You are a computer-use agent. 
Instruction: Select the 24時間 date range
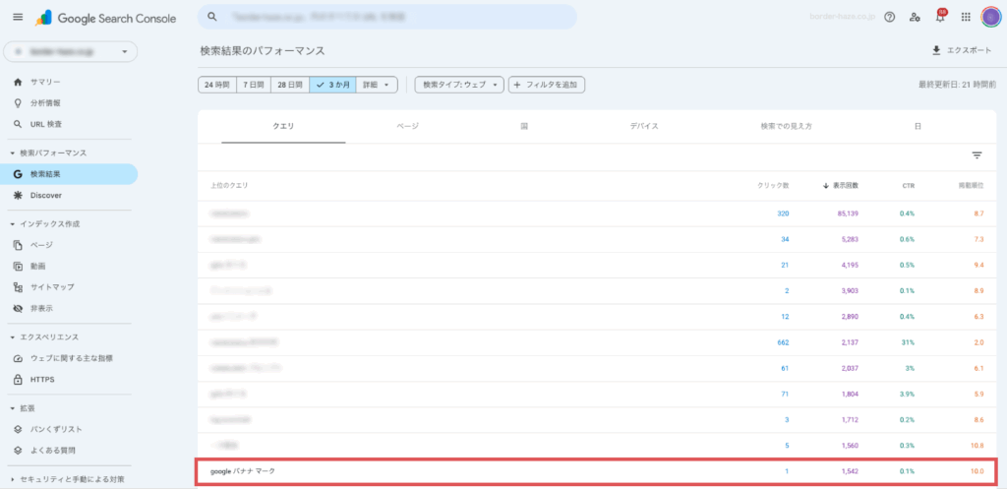pyautogui.click(x=216, y=86)
